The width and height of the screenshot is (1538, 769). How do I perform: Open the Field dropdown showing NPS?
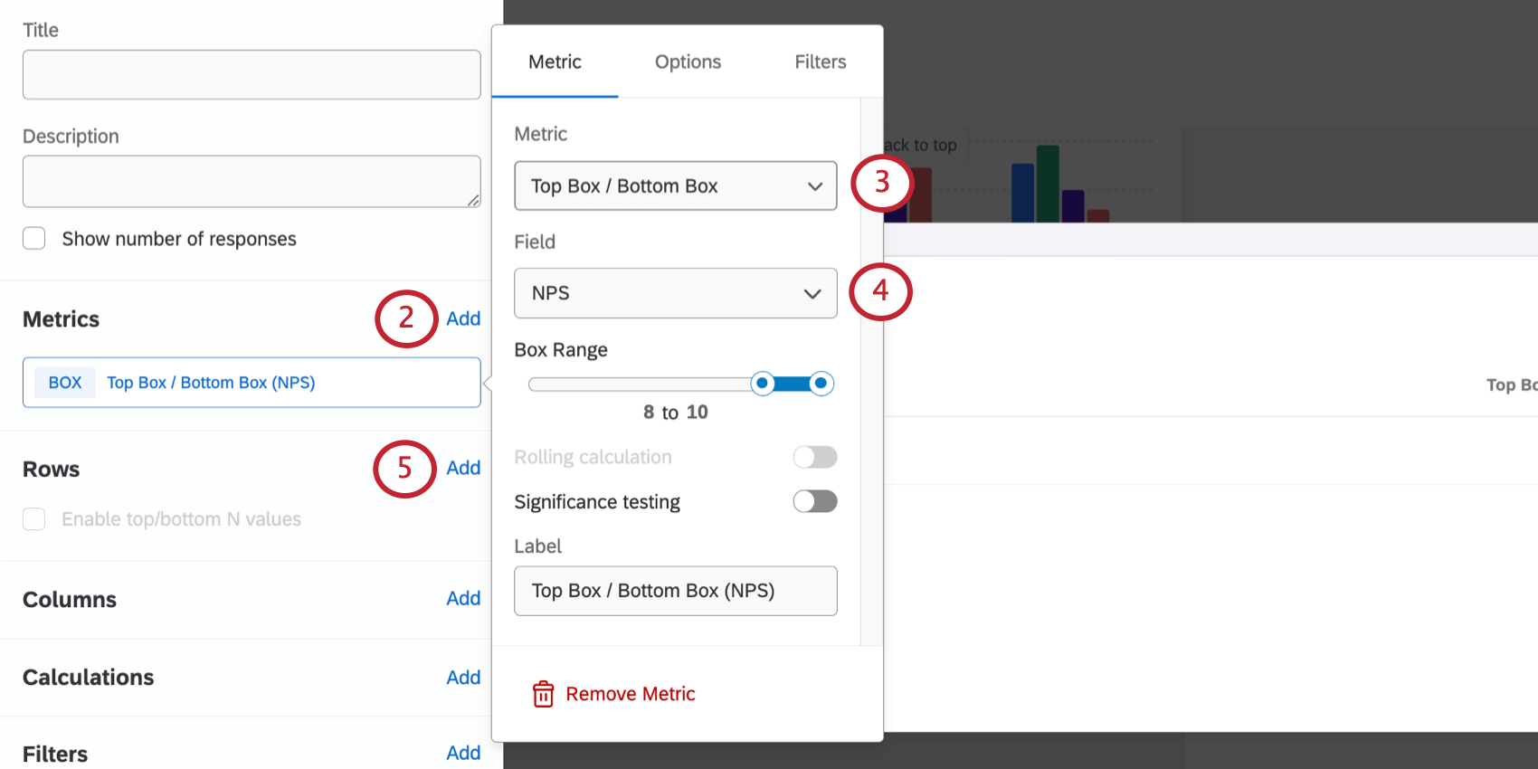(x=675, y=293)
